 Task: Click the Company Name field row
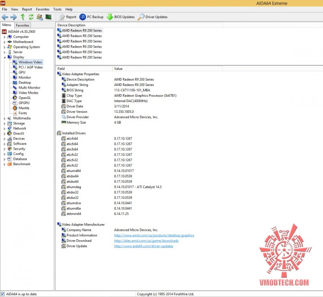point(109,230)
